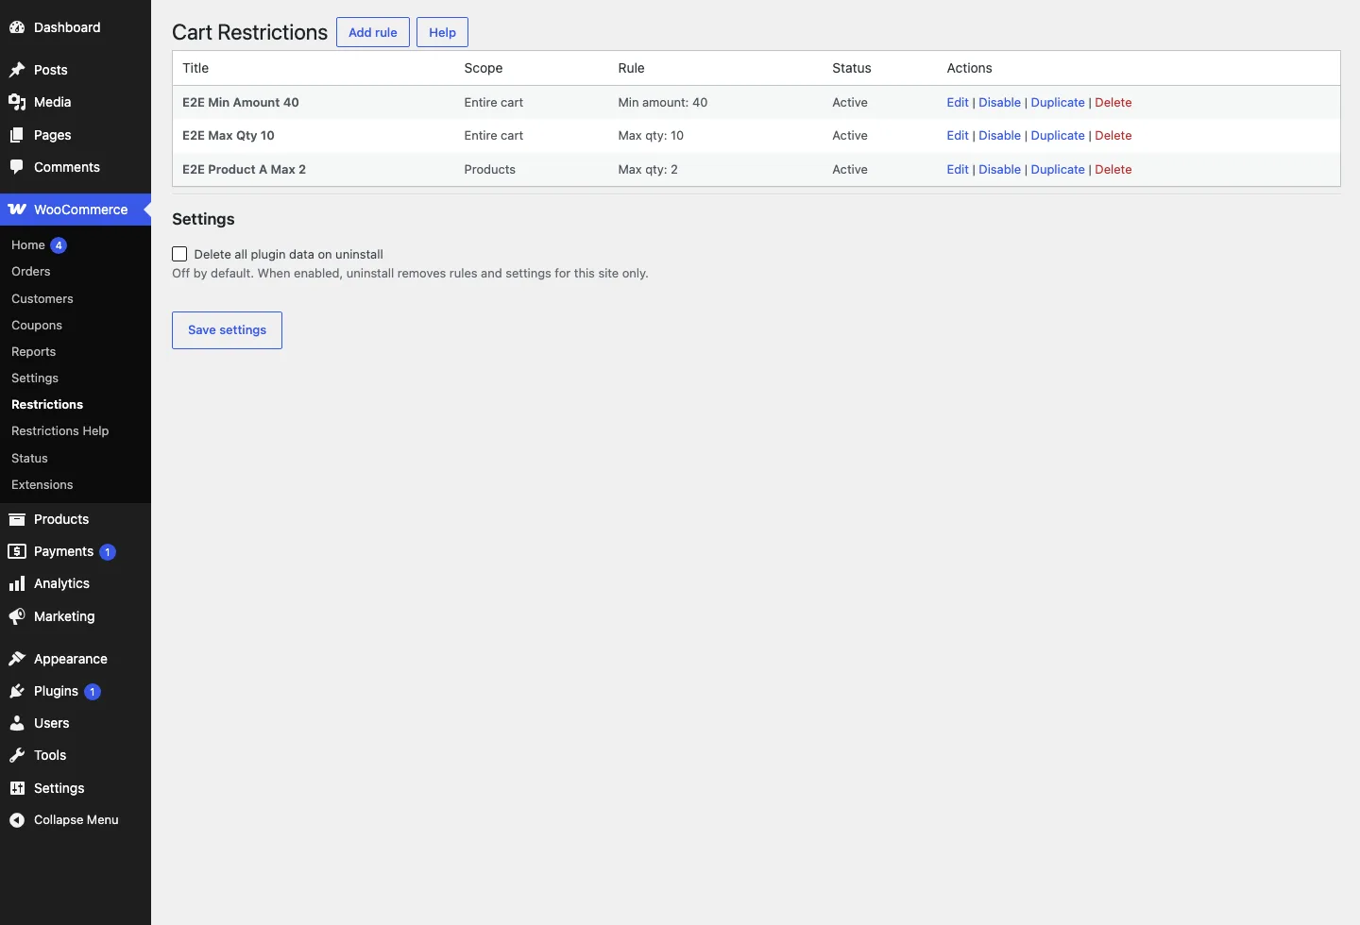Click the Marketing megaphone icon
The image size is (1360, 925).
coord(17,616)
